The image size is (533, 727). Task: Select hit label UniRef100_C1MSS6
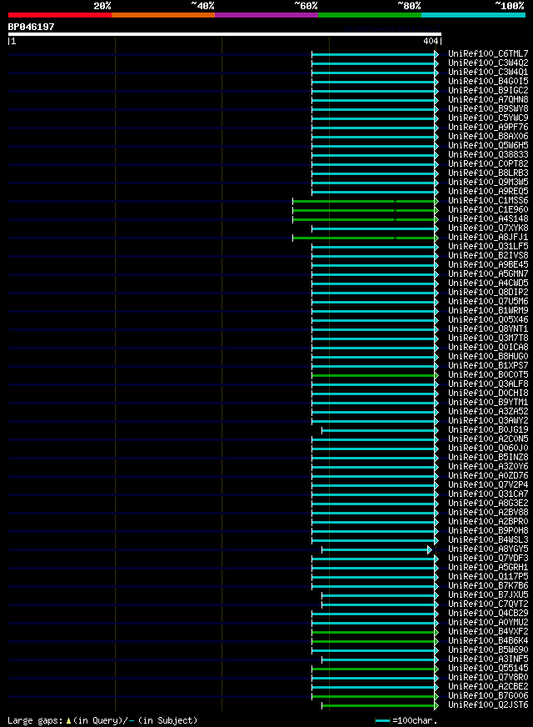[x=488, y=200]
